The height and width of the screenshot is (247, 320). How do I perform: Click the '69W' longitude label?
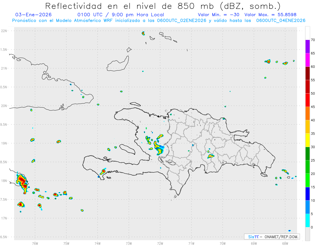(254, 243)
